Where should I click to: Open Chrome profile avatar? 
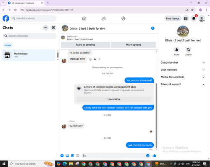click(200, 10)
